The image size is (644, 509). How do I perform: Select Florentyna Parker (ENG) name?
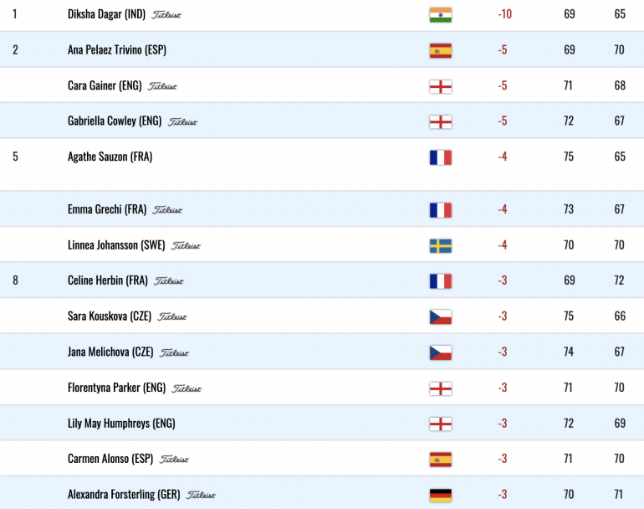[116, 388]
